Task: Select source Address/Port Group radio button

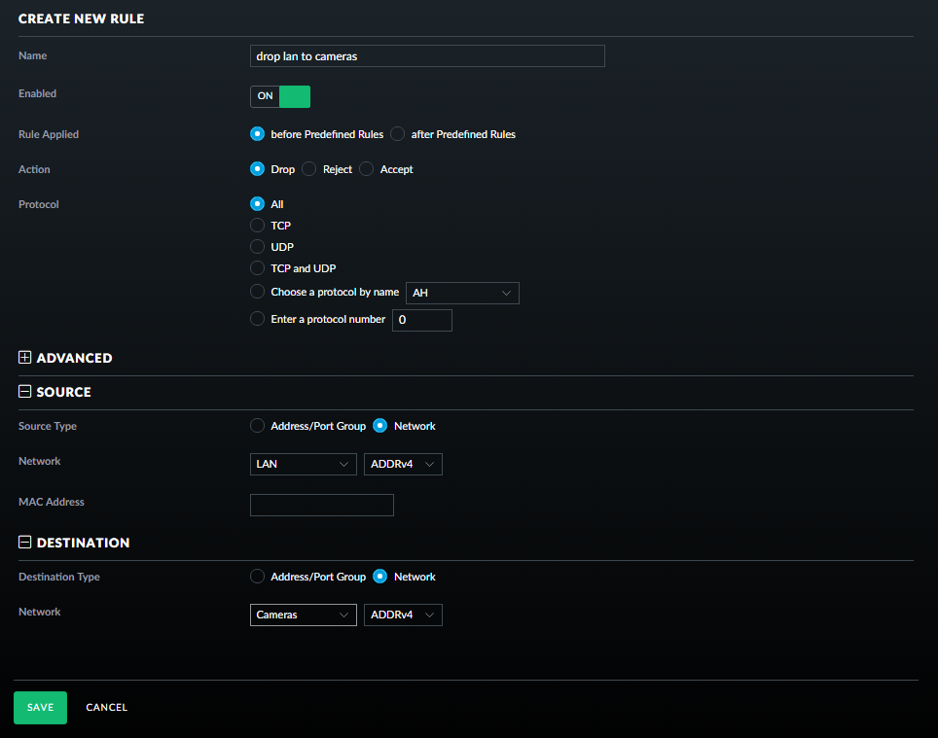Action: 258,426
